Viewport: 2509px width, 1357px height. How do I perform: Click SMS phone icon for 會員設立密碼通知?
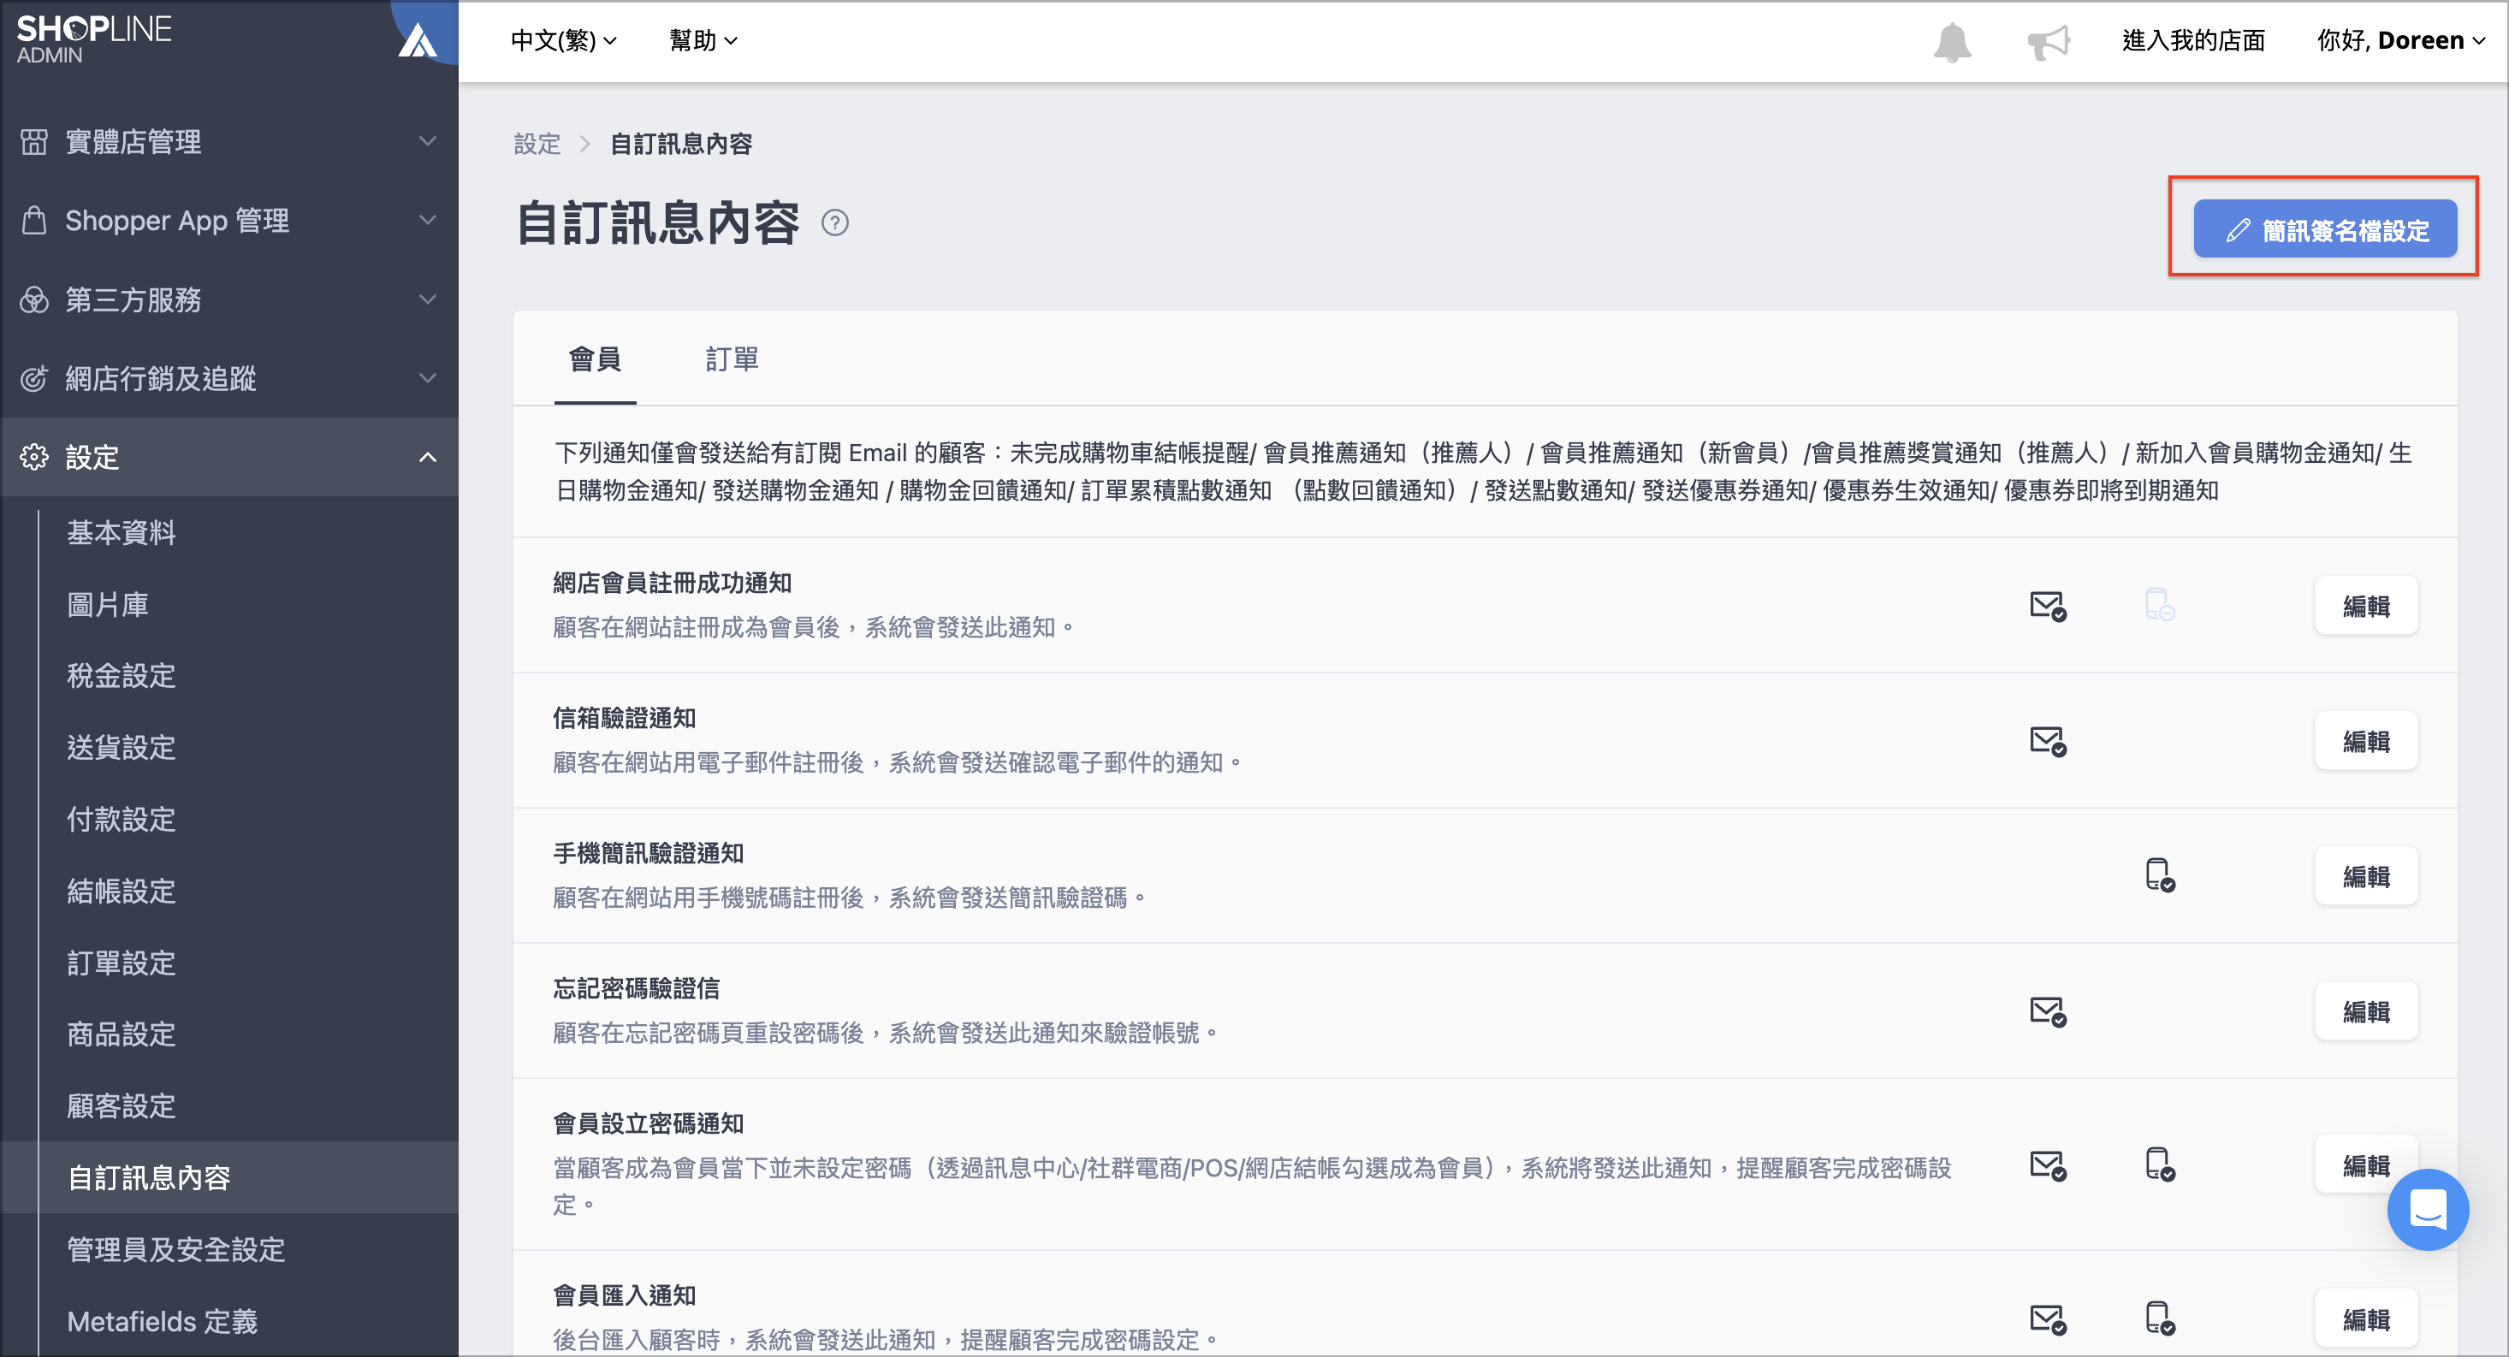click(x=2159, y=1164)
